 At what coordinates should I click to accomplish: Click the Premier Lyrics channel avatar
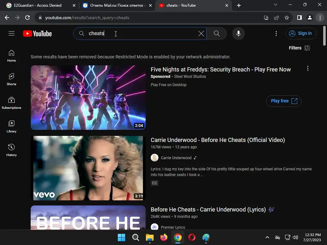pyautogui.click(x=155, y=227)
